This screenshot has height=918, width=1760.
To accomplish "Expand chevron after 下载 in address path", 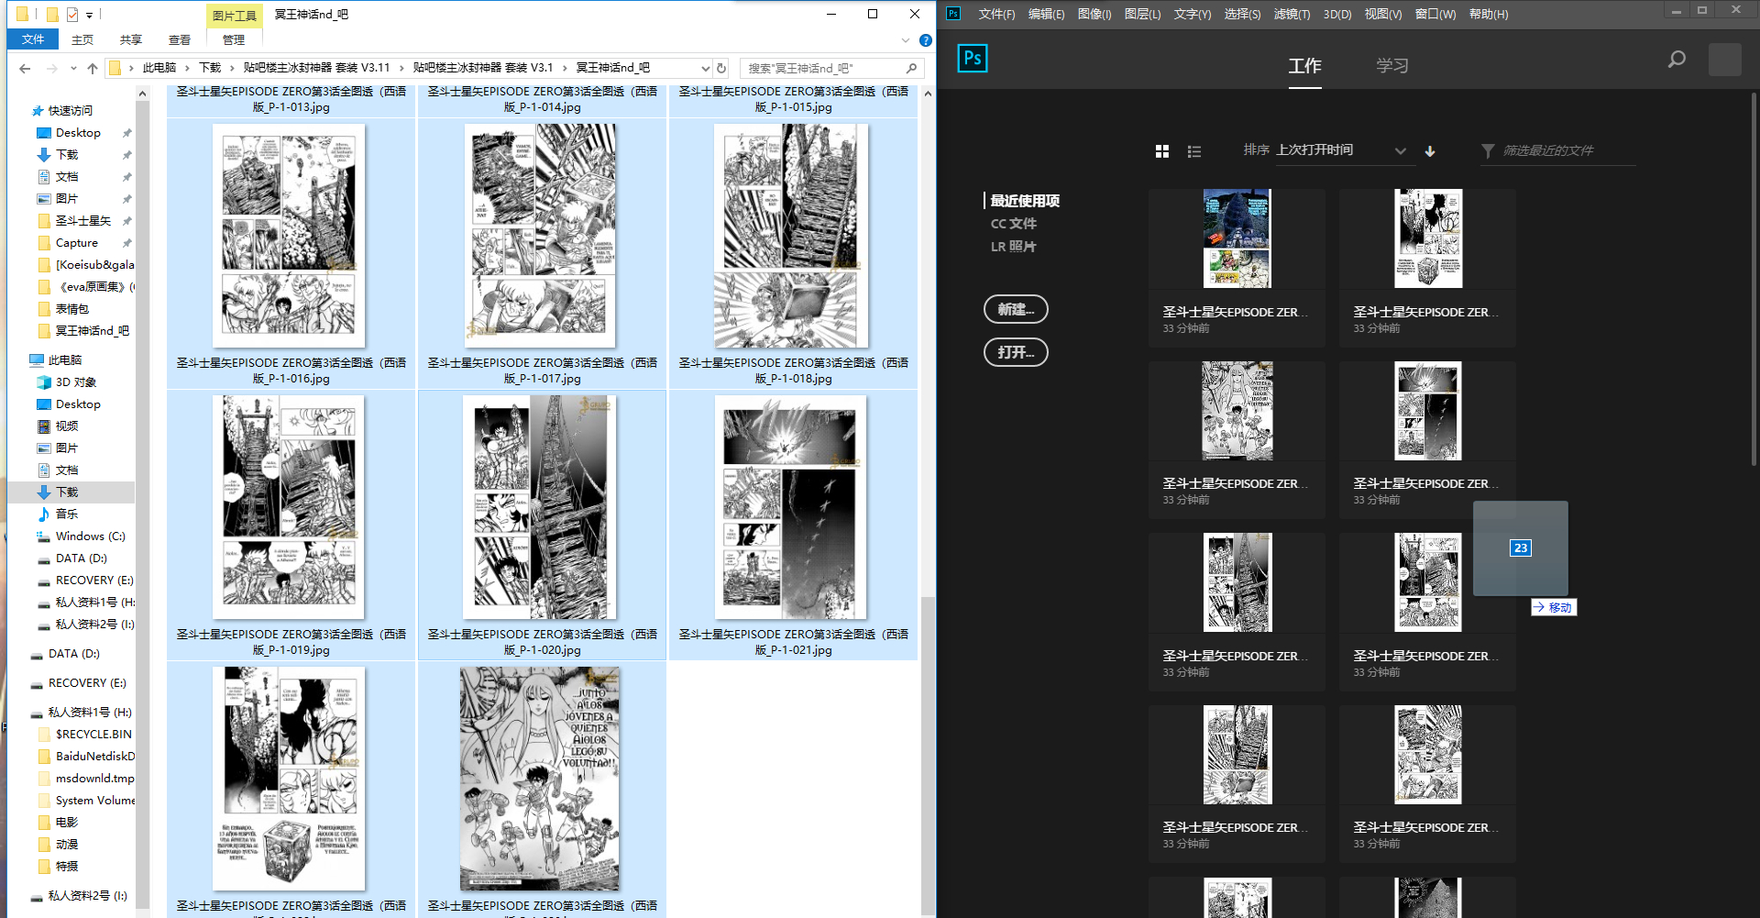I will [233, 68].
